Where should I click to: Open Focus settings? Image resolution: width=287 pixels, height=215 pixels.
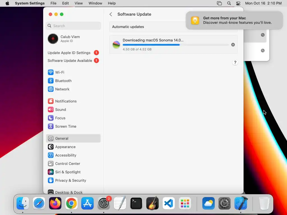click(x=73, y=118)
